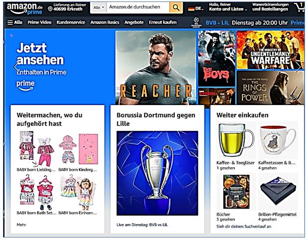Select Angebote from the navigation bar

[134, 22]
